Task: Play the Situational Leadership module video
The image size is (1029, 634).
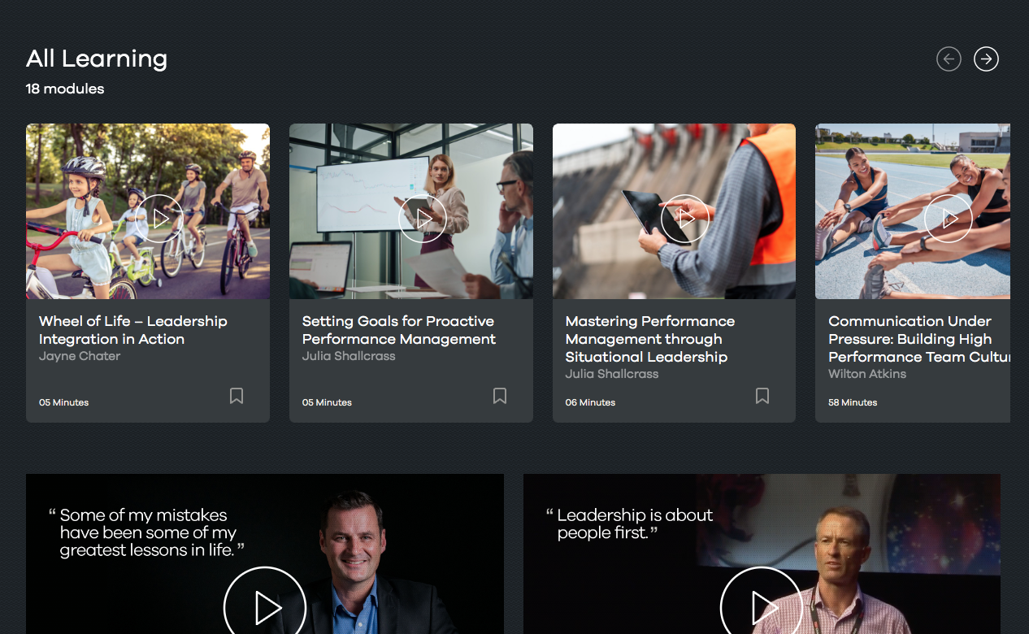Action: click(x=685, y=219)
